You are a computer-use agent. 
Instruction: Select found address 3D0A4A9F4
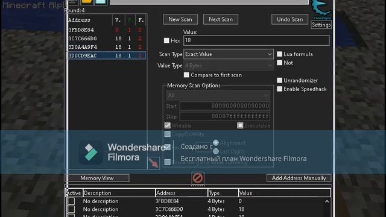107,47
